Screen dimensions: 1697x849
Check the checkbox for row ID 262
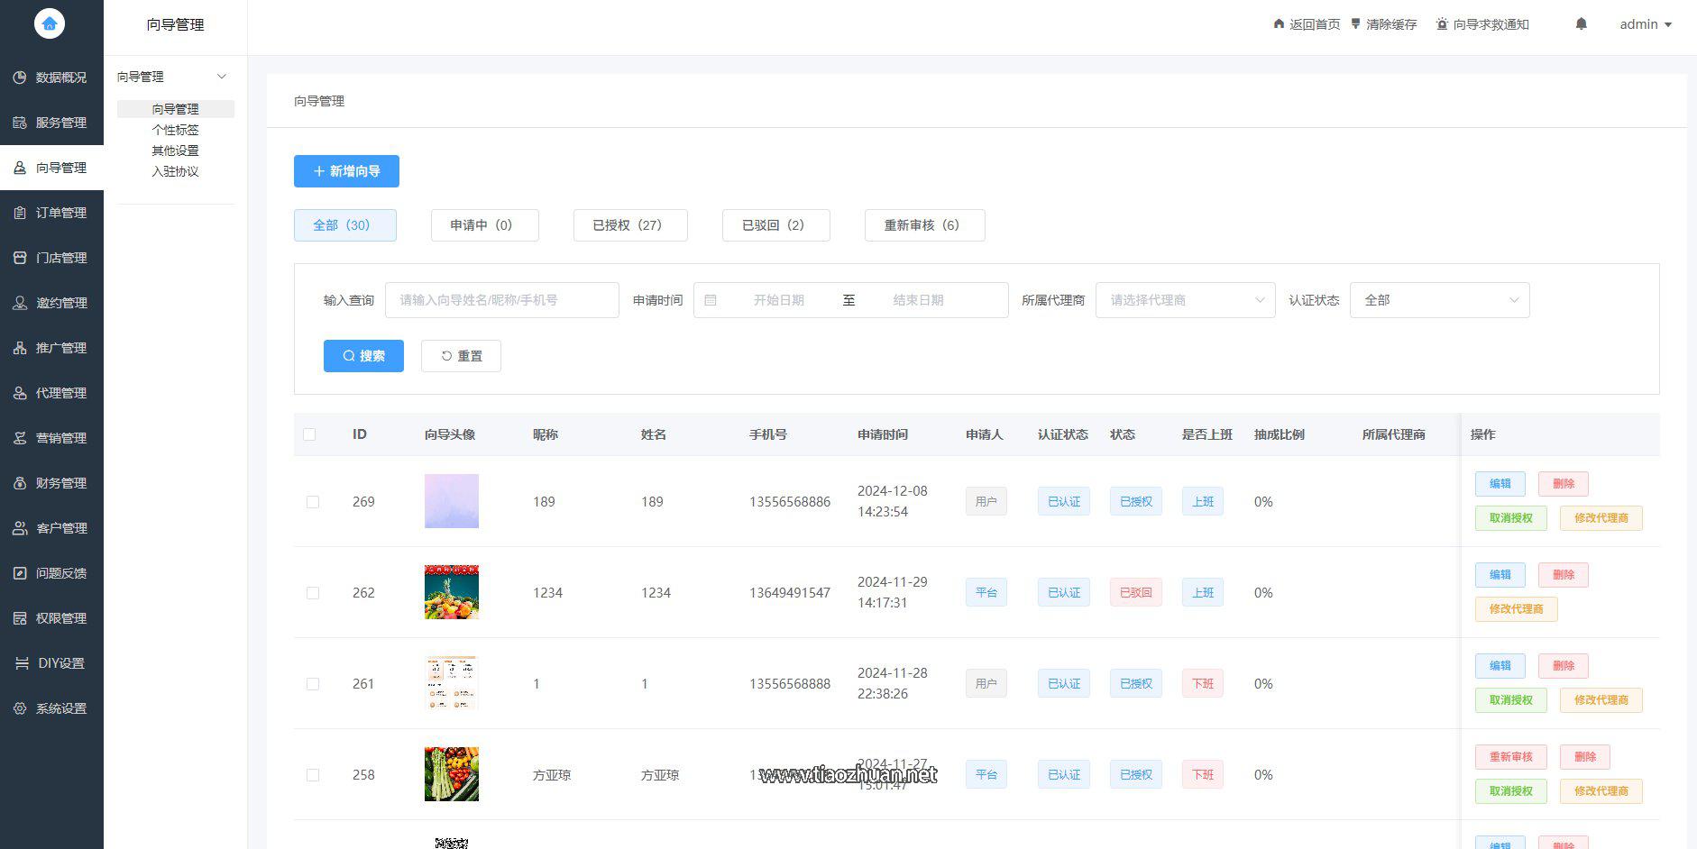(313, 593)
